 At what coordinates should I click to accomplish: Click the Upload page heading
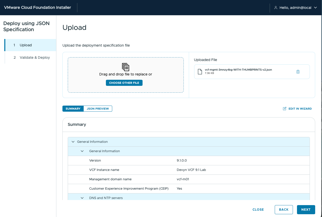(x=74, y=27)
